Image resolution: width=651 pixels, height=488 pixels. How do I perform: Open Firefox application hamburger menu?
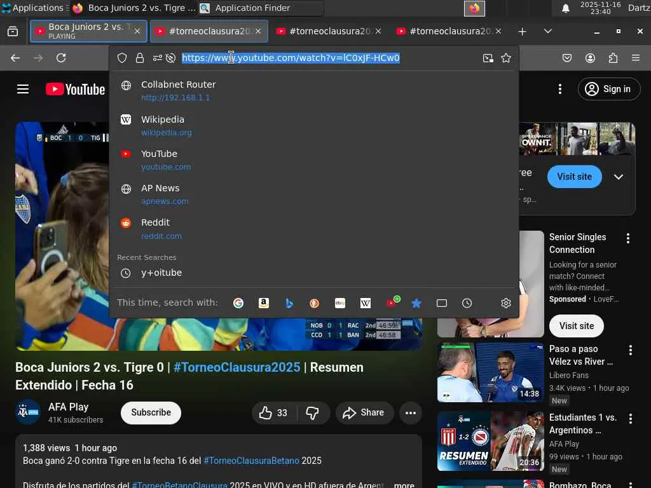point(635,58)
